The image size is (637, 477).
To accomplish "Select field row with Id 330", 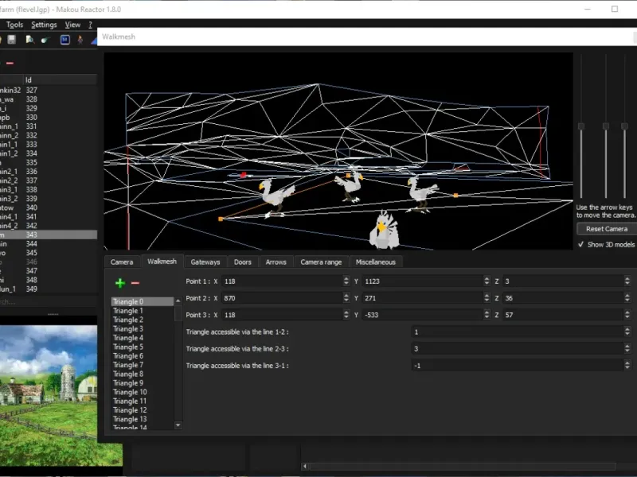I will pos(49,117).
